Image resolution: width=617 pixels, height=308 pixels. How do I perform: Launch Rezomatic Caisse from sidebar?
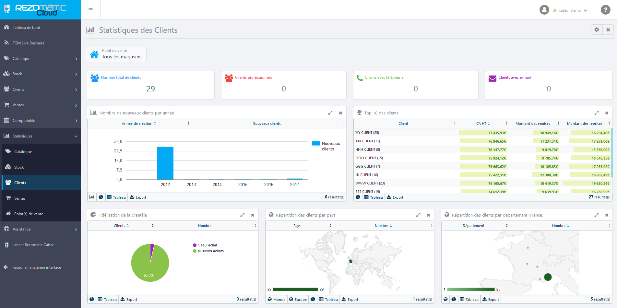point(41,245)
